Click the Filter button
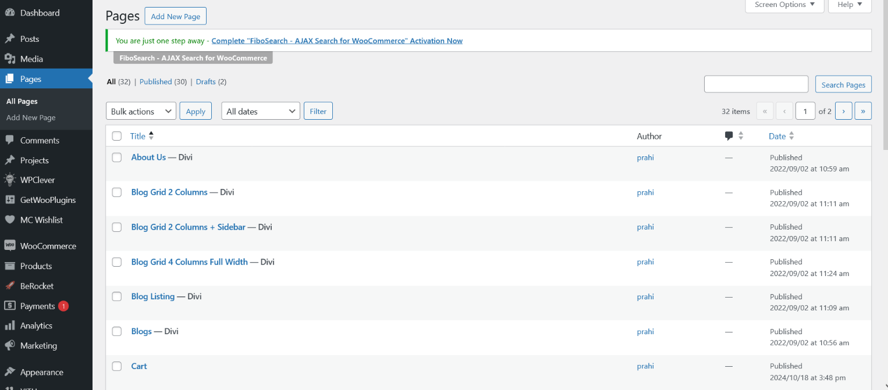 318,111
